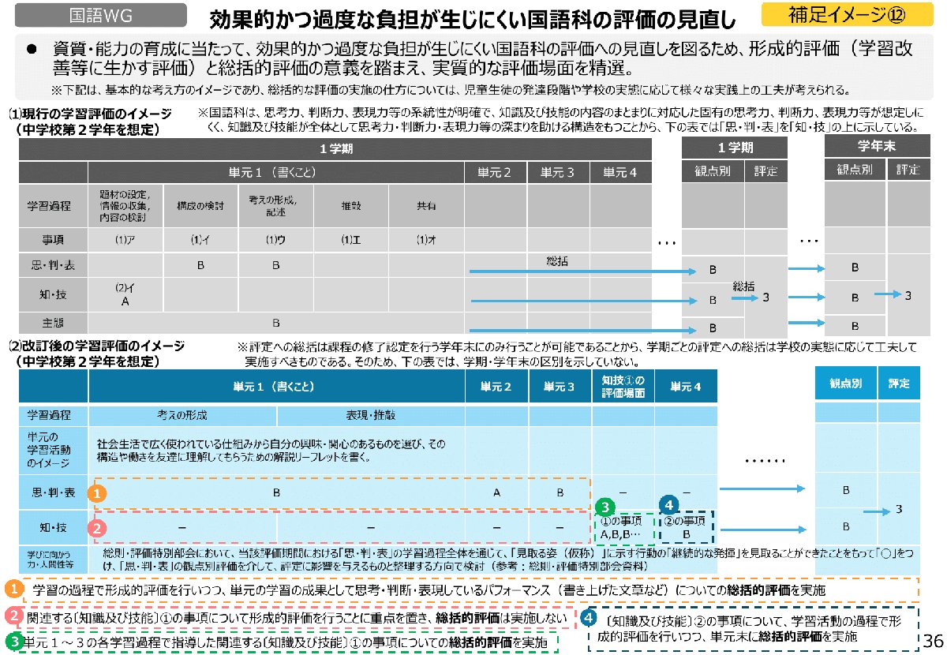947x655 pixels.
Task: Click the 学年末 column header
Action: (x=876, y=147)
